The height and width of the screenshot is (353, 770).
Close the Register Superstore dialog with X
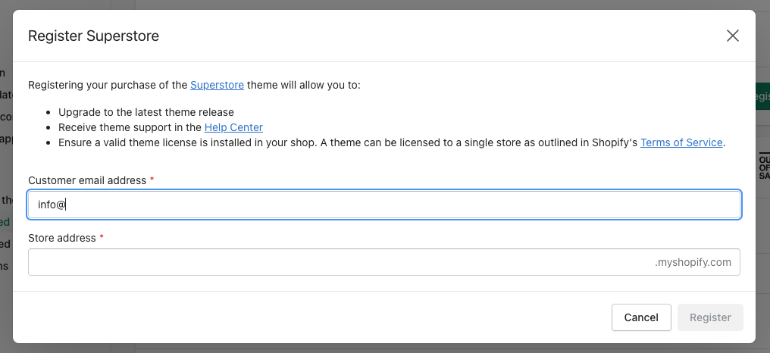732,36
